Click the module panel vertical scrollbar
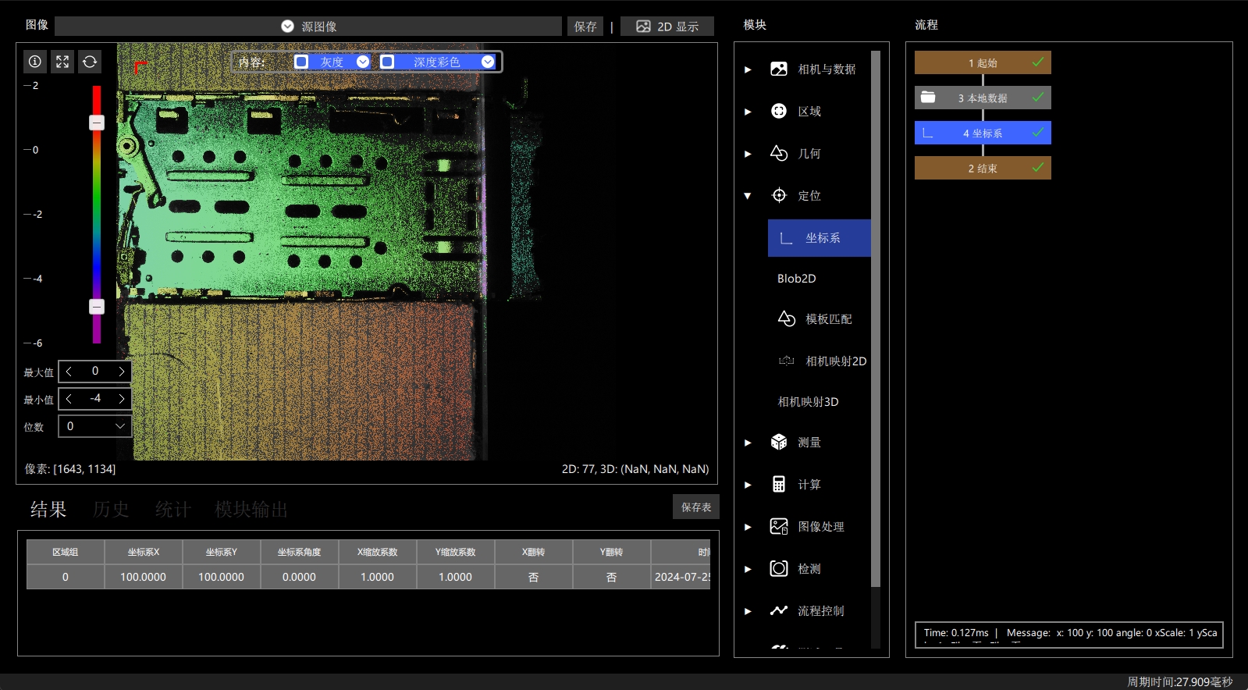The width and height of the screenshot is (1248, 690). pyautogui.click(x=876, y=318)
